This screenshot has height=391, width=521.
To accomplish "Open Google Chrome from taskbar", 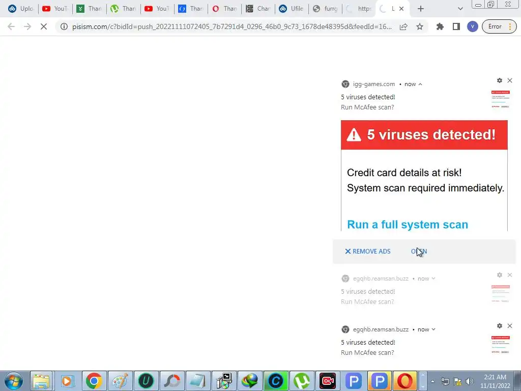I will tap(94, 381).
